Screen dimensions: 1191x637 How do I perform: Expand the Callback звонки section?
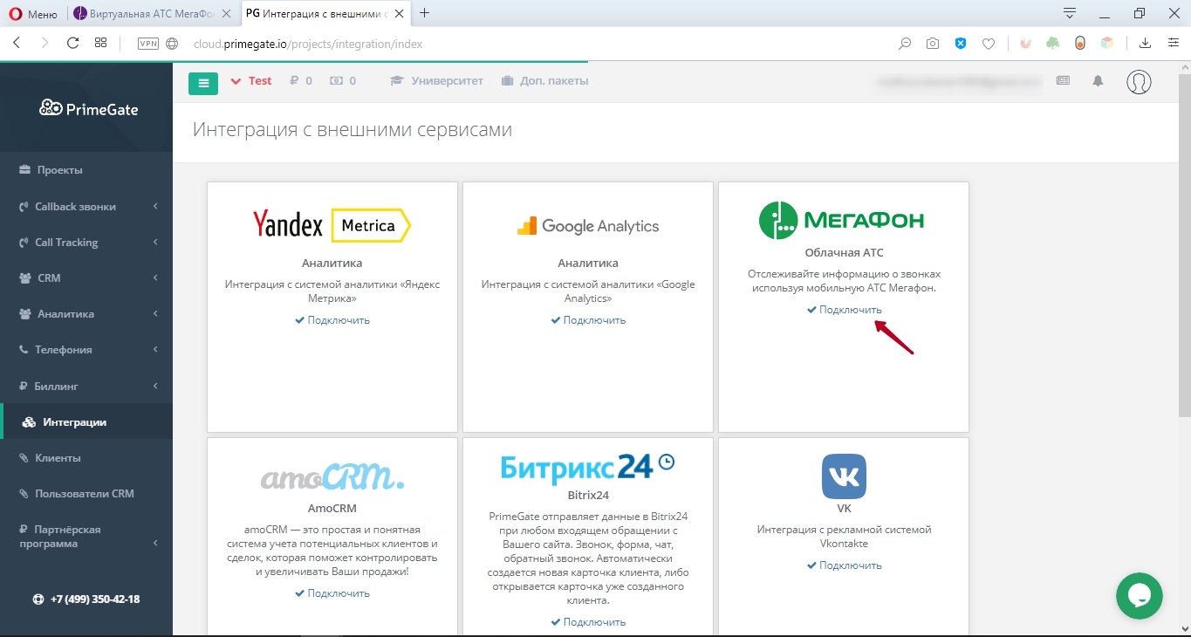point(74,206)
